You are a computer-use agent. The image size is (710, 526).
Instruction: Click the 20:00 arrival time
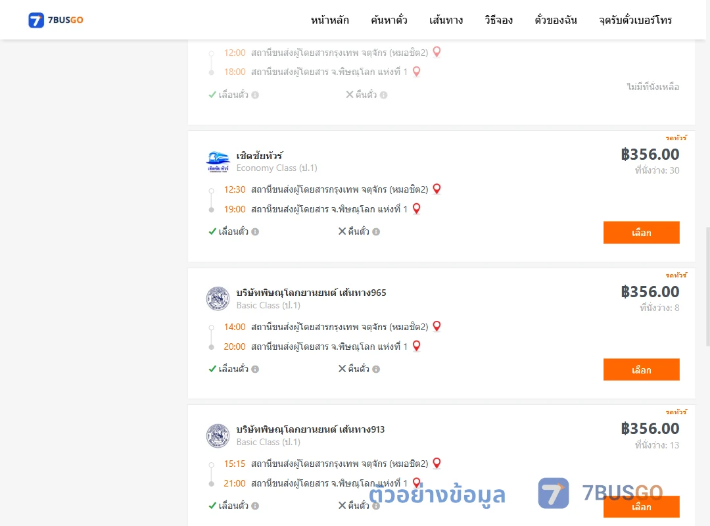[235, 347]
